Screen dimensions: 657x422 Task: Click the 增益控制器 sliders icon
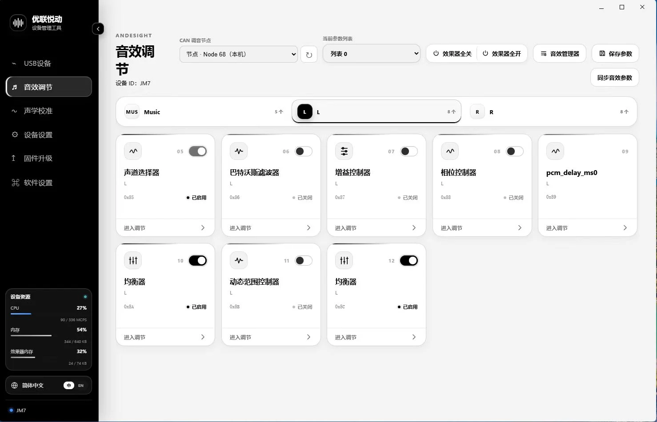tap(344, 151)
